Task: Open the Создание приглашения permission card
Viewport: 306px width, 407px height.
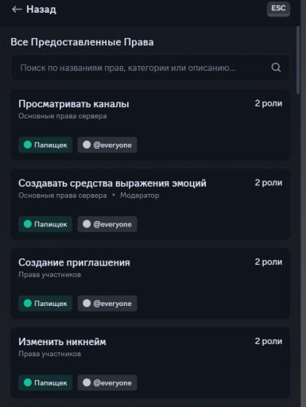Action: pos(150,284)
